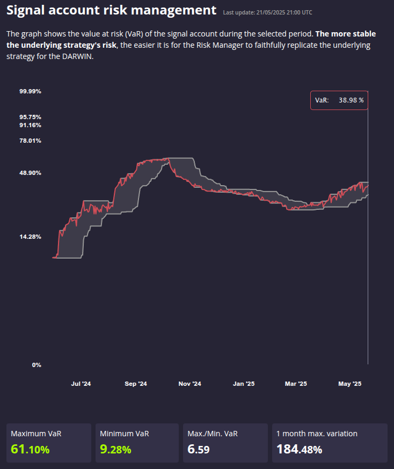394x469 pixels.
Task: Click the Jan '25 x-axis label
Action: pyautogui.click(x=244, y=384)
